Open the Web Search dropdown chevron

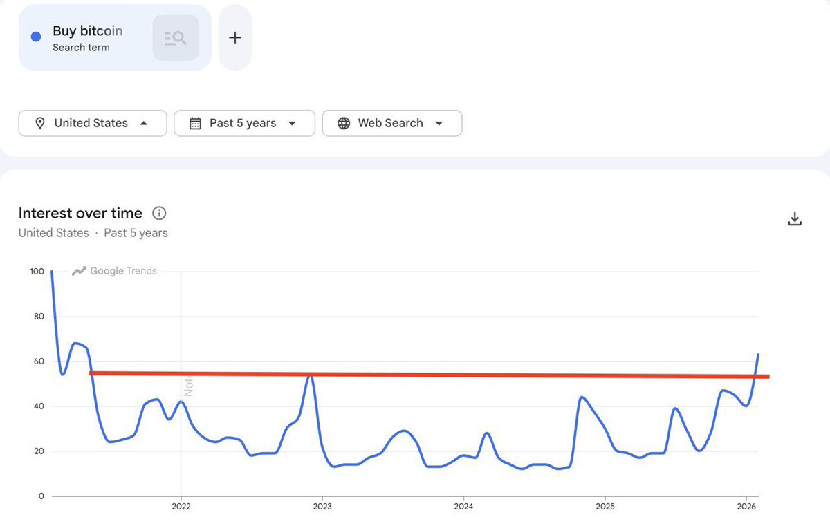point(440,123)
